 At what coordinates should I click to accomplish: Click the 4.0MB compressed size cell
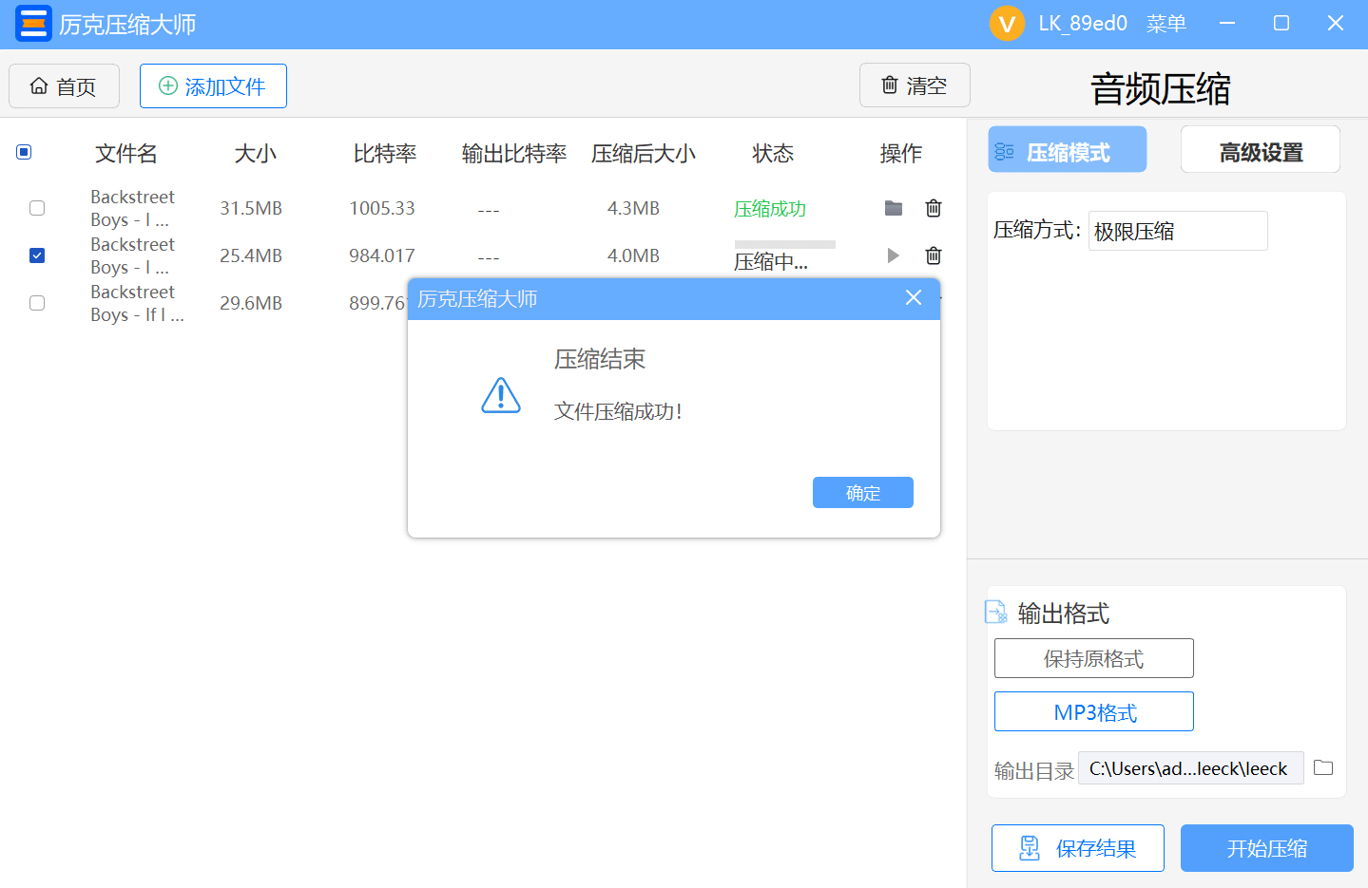tap(633, 255)
